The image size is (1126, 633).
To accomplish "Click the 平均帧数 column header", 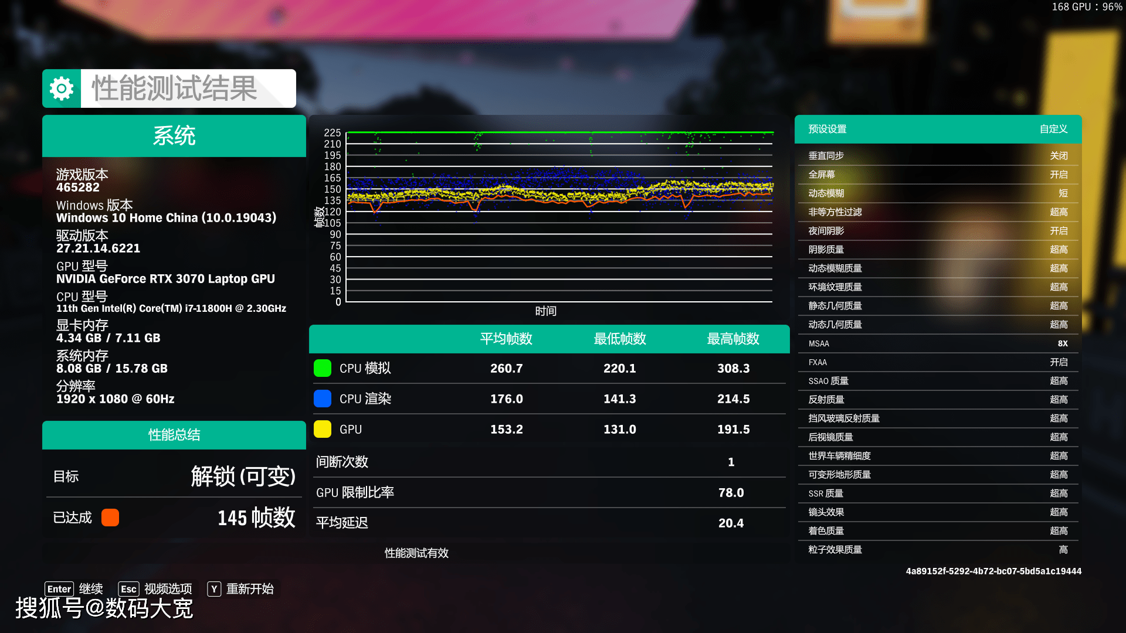I will (506, 339).
